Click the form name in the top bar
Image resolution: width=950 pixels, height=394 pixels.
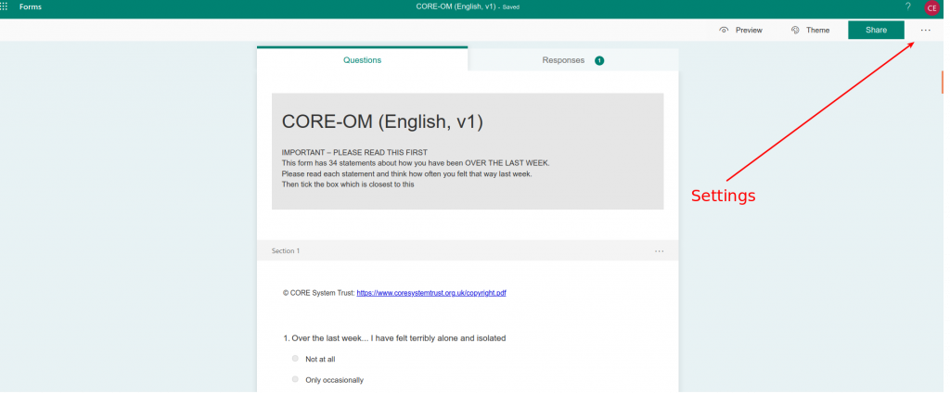(456, 7)
